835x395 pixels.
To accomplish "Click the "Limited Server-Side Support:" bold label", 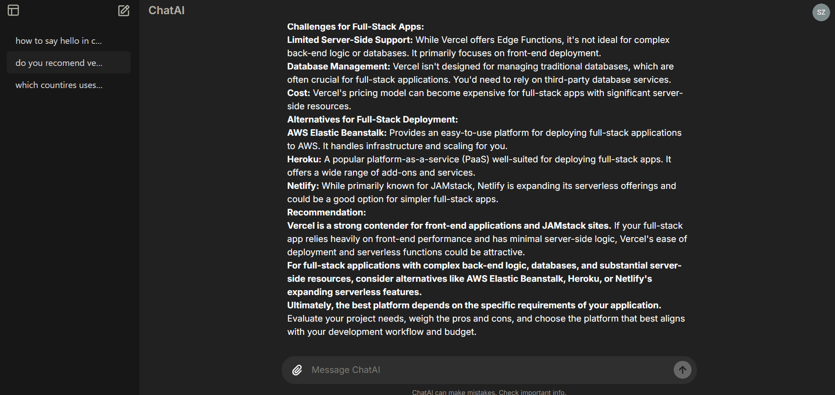I will pos(350,40).
